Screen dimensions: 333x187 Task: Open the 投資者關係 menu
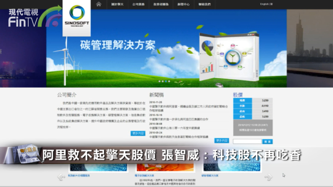(x=161, y=4)
